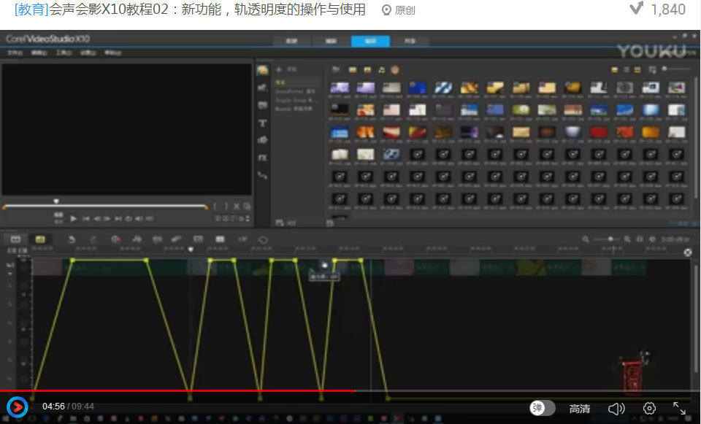Click the Windows Start button in taskbar
This screenshot has height=424, width=701.
pos(5,419)
